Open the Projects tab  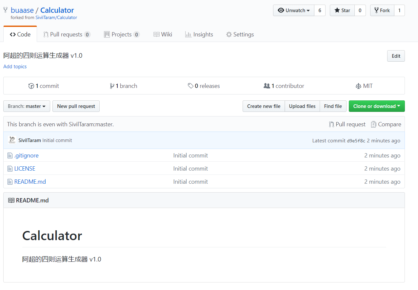(x=122, y=34)
